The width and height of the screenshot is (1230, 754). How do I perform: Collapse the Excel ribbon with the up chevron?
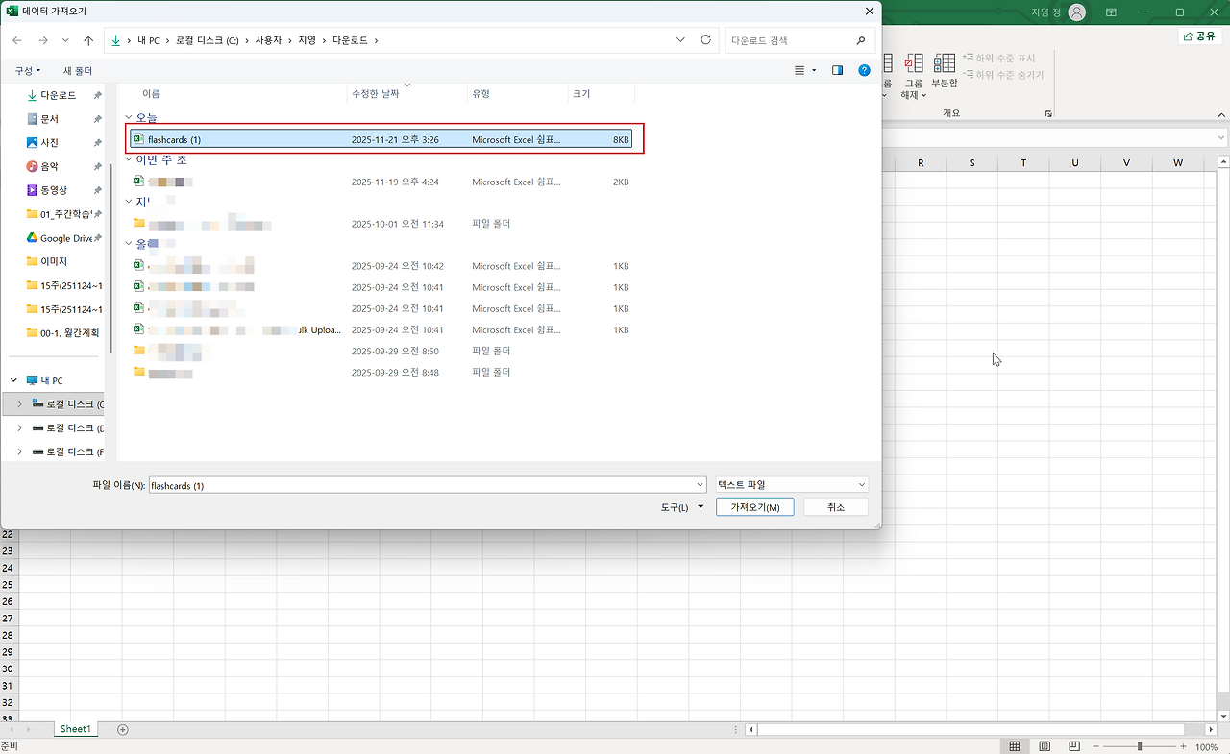pyautogui.click(x=1220, y=114)
